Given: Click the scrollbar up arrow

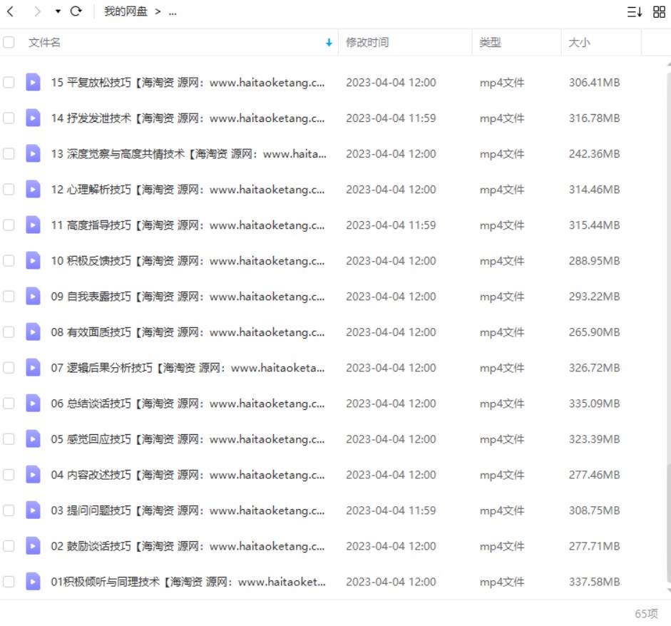Looking at the screenshot, I should click(669, 63).
